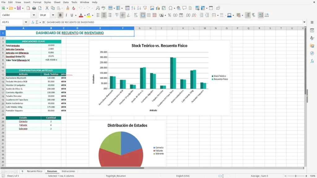The height and width of the screenshot is (178, 317).
Task: Insert an image
Action: (152, 8)
